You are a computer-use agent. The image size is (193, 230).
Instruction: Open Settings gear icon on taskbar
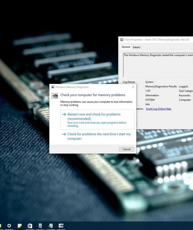coord(9,225)
